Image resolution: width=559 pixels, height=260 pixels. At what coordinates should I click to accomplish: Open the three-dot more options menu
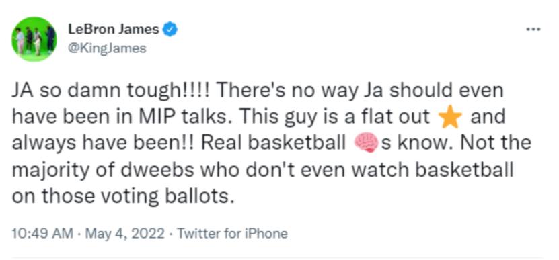click(x=533, y=30)
